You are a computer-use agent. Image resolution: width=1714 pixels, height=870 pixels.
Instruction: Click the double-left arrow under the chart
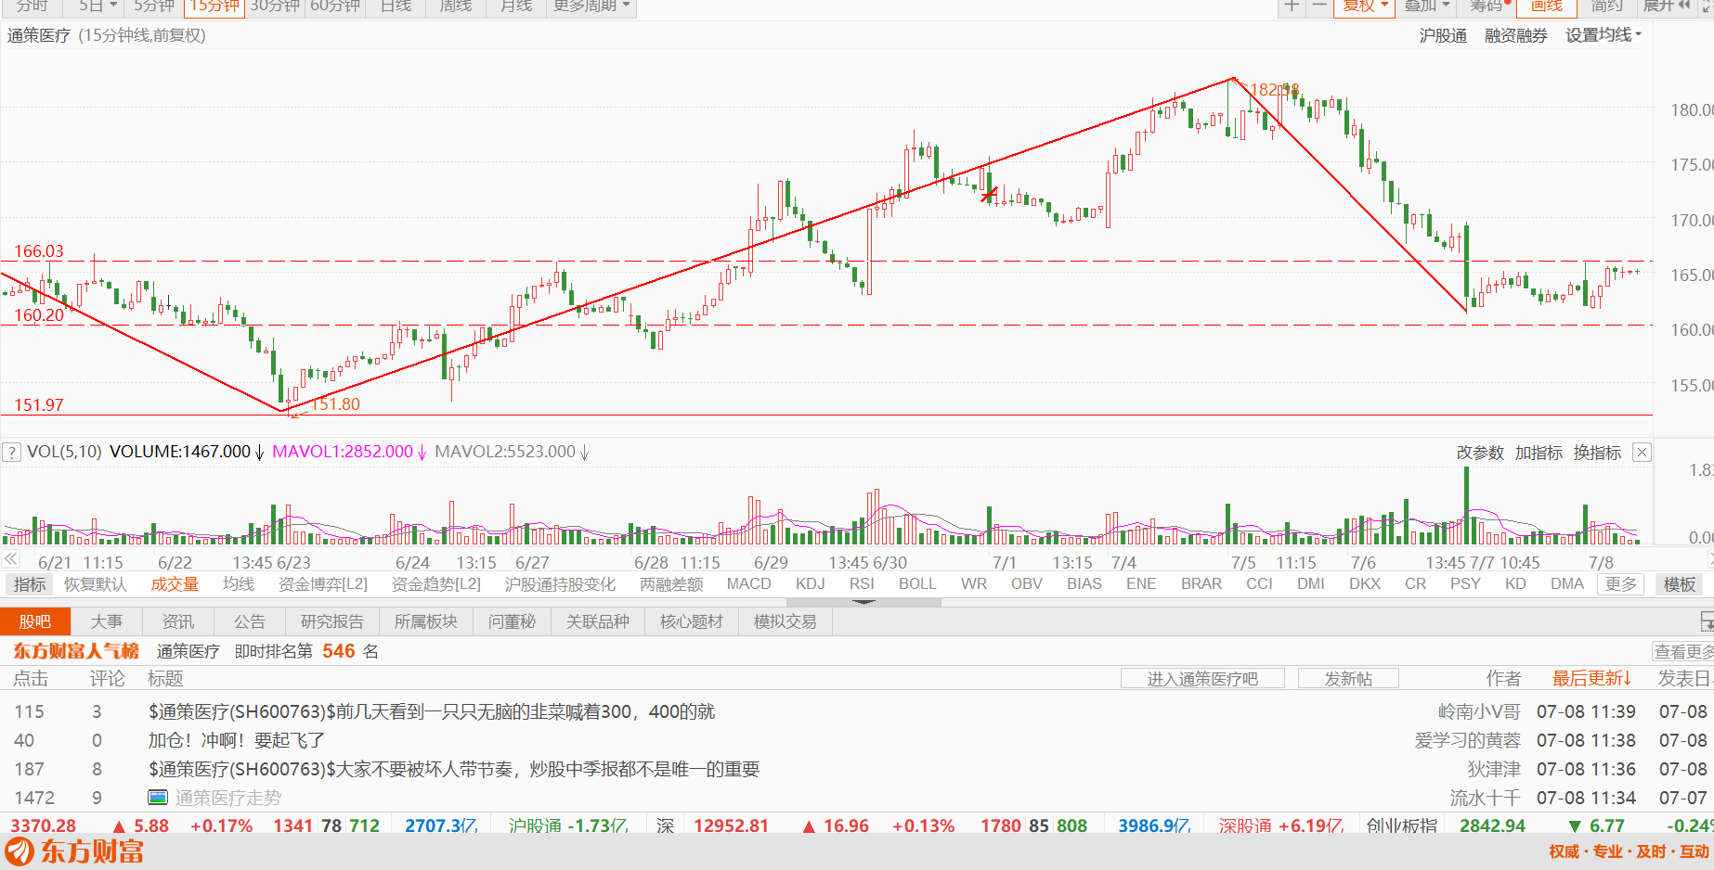click(x=10, y=559)
